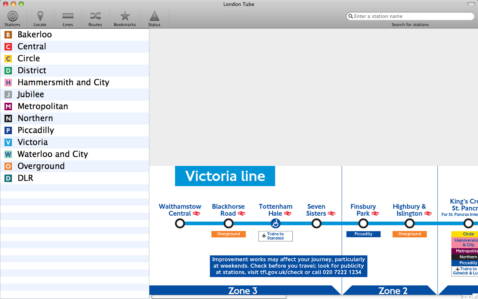The image size is (478, 299).
Task: Click Seven Sisters station circle
Action: (x=316, y=224)
